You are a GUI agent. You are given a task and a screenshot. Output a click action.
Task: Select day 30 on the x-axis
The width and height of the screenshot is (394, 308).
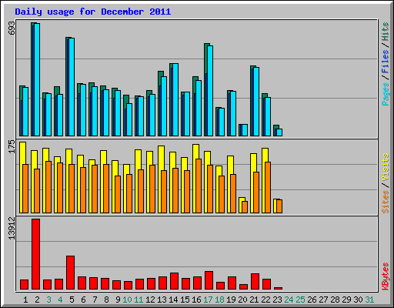pos(358,300)
